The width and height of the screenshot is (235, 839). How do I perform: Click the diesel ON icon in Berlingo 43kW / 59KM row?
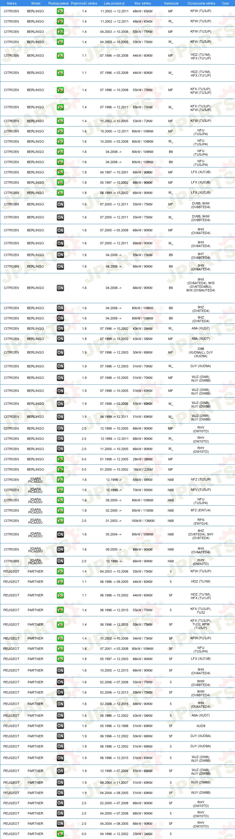click(60, 329)
